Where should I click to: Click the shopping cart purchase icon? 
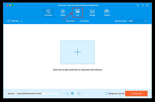pos(138,5)
